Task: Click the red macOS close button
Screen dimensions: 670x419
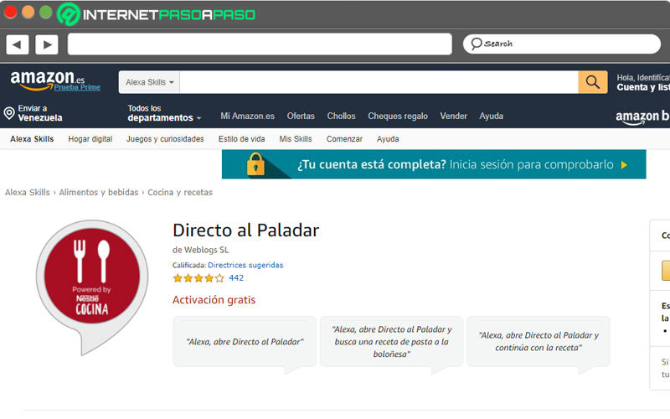Action: (x=10, y=12)
